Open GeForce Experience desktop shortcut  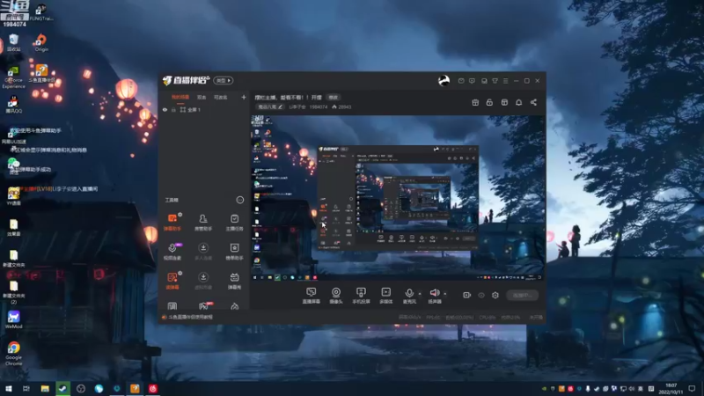[13, 77]
